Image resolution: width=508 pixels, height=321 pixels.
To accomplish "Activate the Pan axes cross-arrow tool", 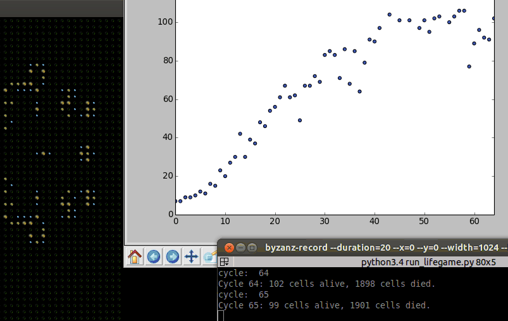I will 192,257.
